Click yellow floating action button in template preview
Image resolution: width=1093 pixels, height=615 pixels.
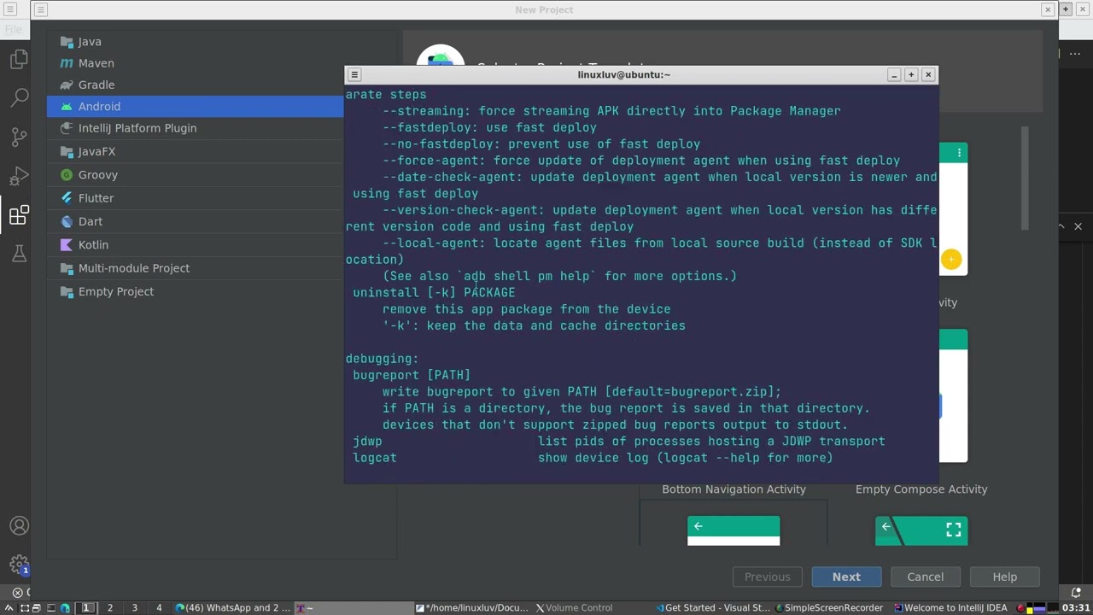pyautogui.click(x=951, y=259)
